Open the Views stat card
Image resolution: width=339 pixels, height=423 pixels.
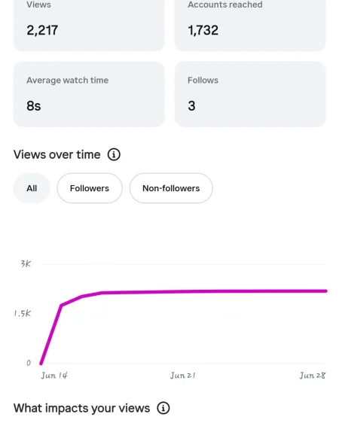click(89, 26)
